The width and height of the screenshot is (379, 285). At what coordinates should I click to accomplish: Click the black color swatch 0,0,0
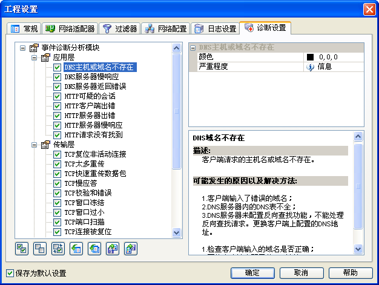point(310,57)
